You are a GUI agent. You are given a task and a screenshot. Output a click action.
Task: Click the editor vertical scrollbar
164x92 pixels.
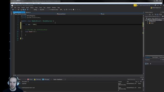pyautogui.click(x=143, y=45)
